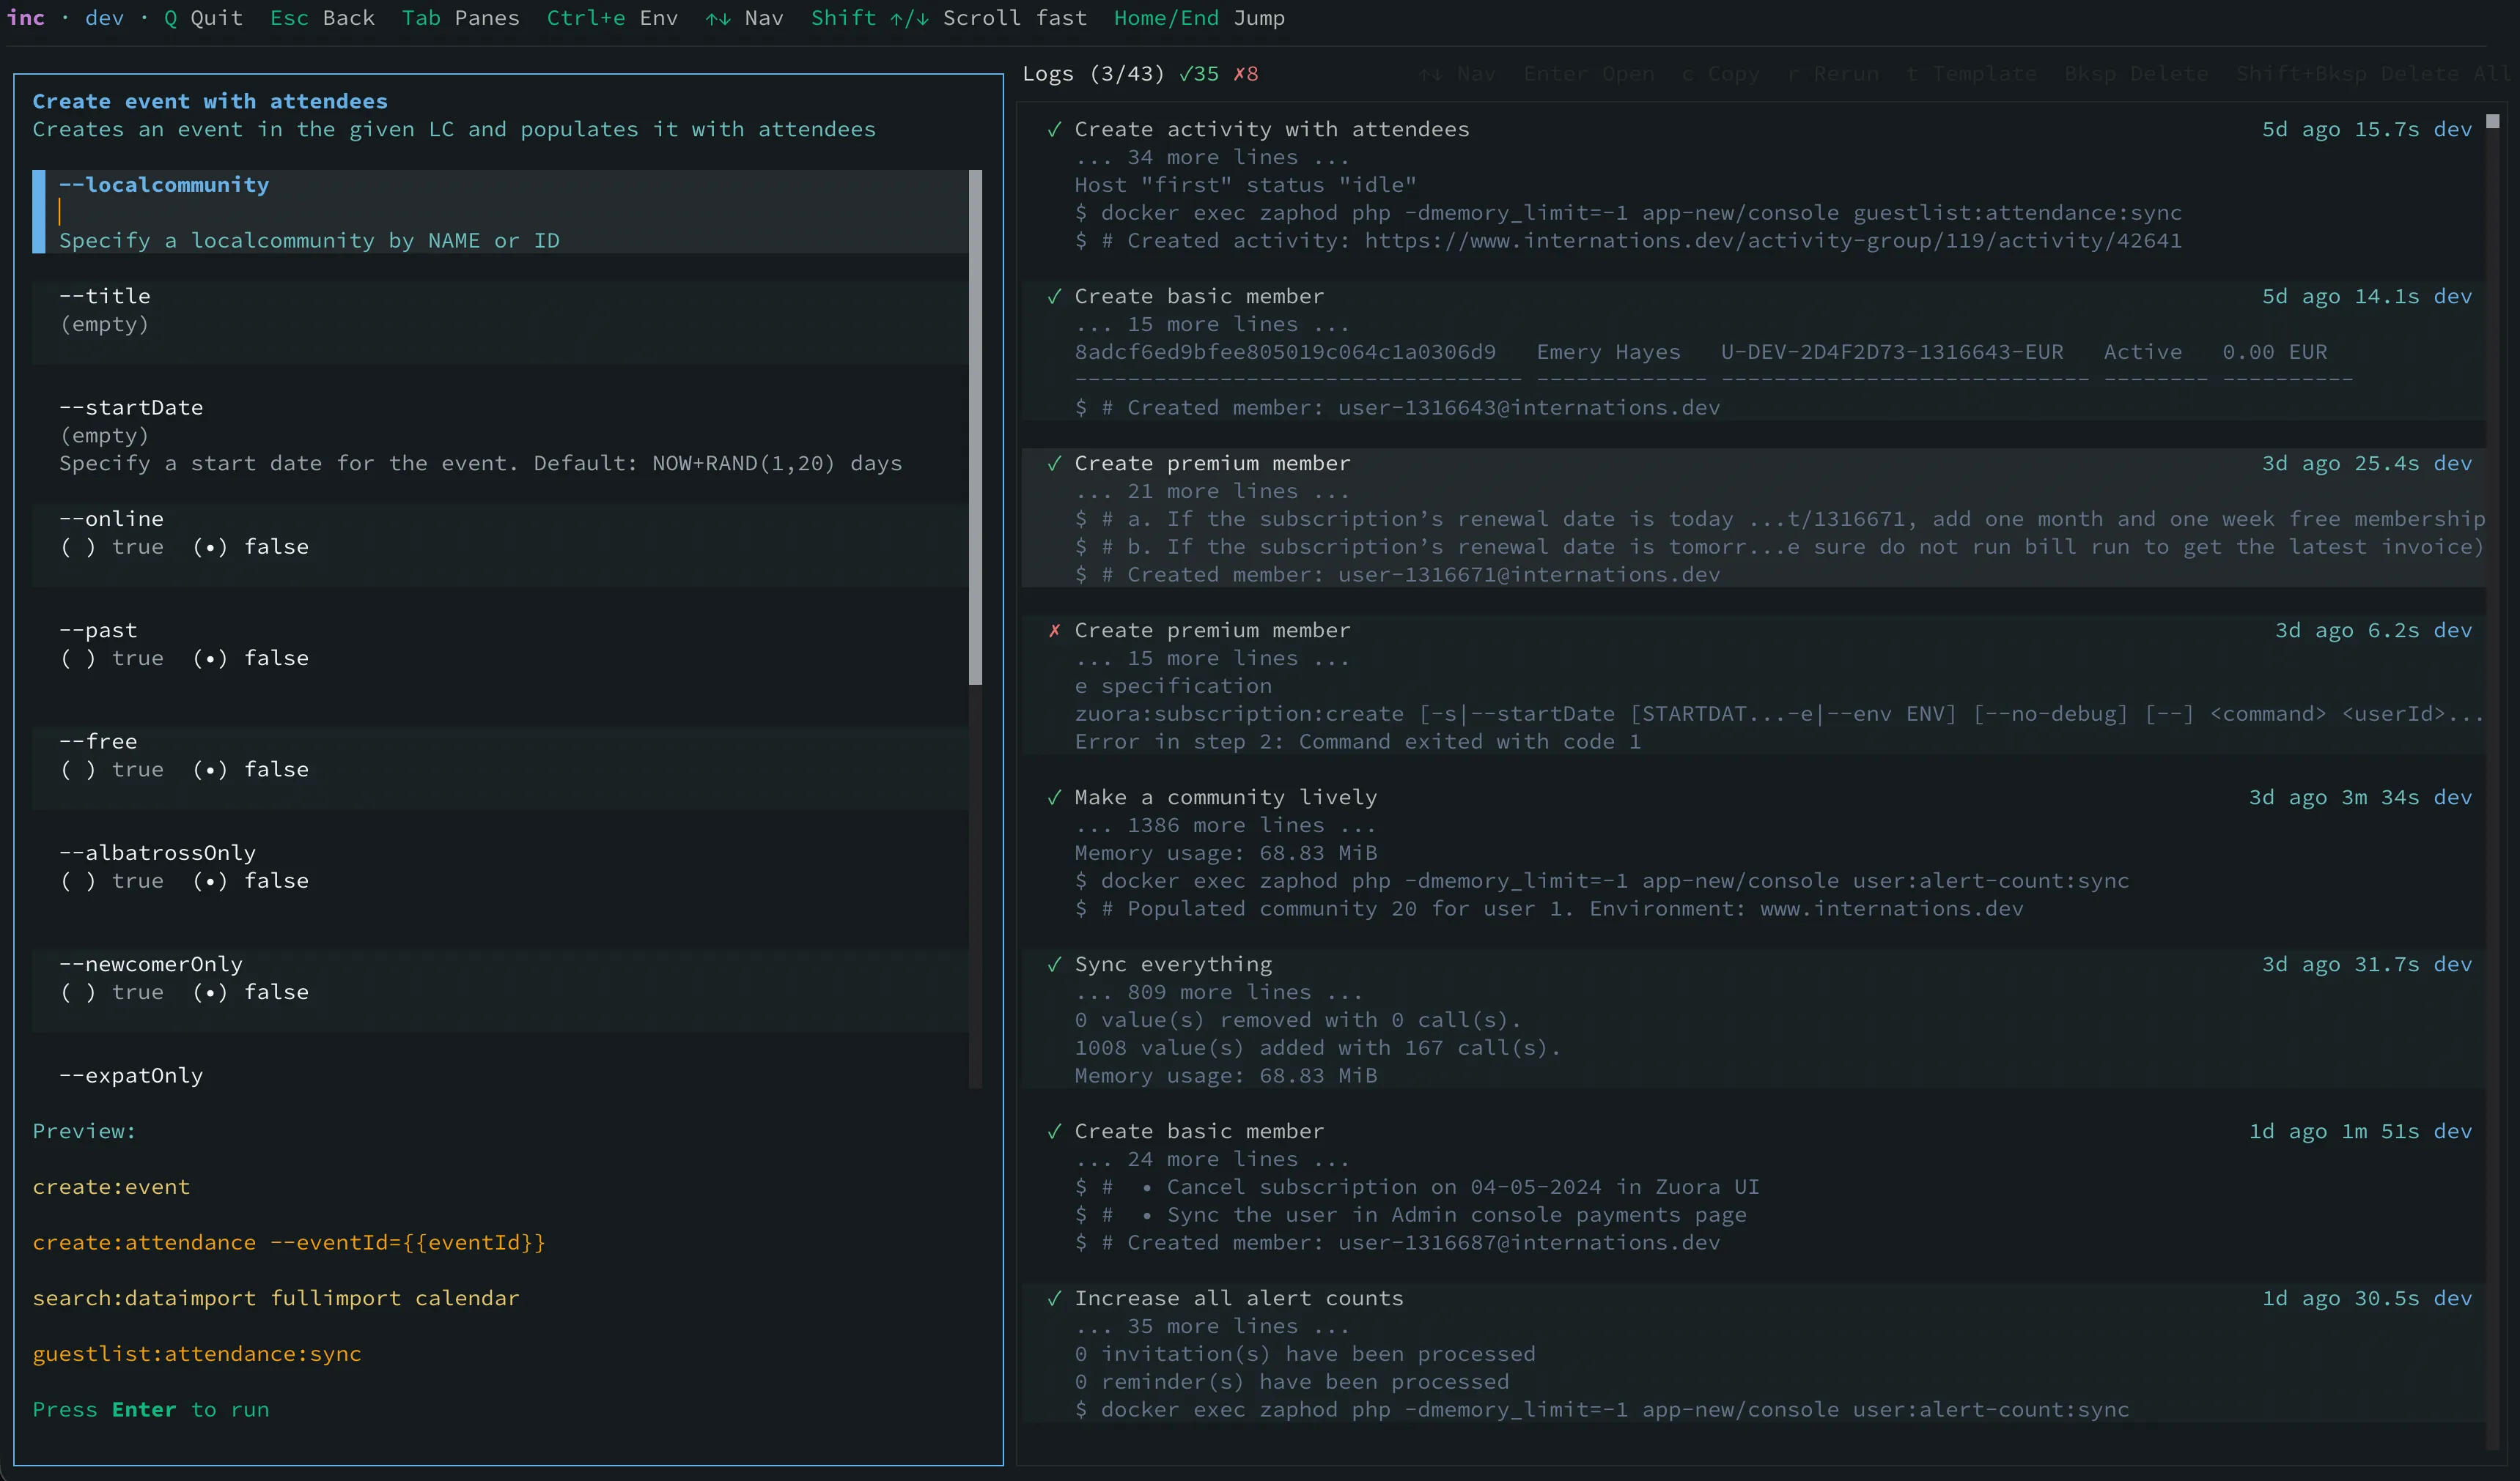Image resolution: width=2520 pixels, height=1481 pixels.
Task: Set --online to false
Action: click(251, 546)
